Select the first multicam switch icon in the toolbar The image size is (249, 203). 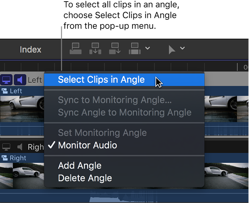tap(75, 48)
